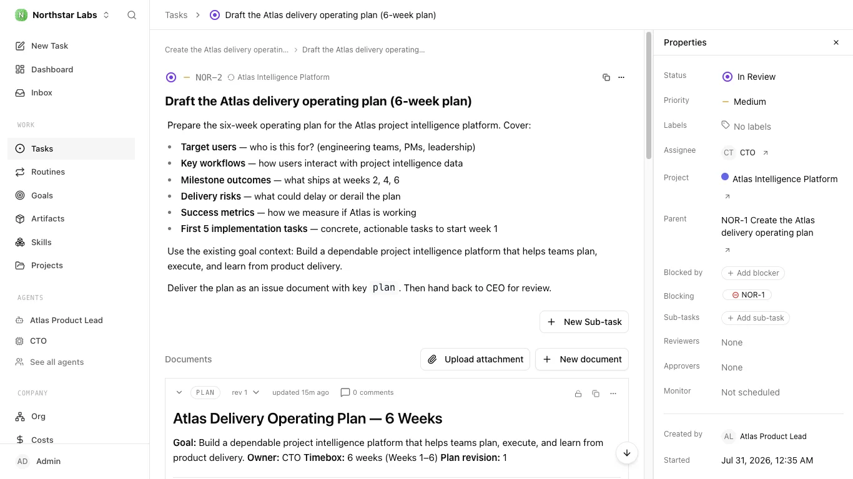Viewport: 853px width, 479px height.
Task: Change Medium priority value
Action: 744,102
